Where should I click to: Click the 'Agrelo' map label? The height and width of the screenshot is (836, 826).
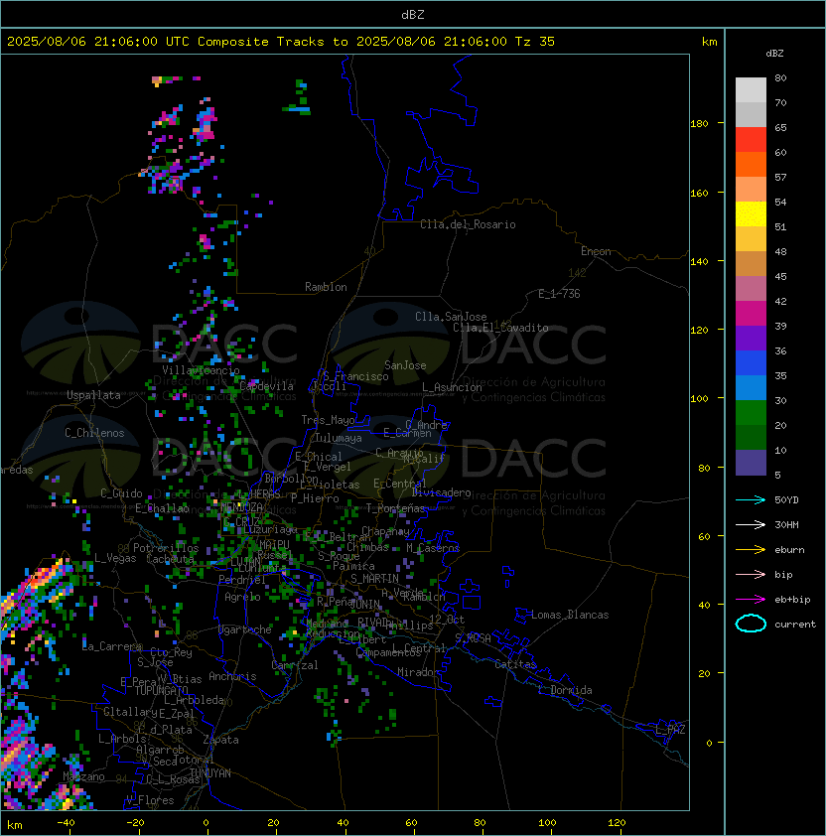point(242,597)
